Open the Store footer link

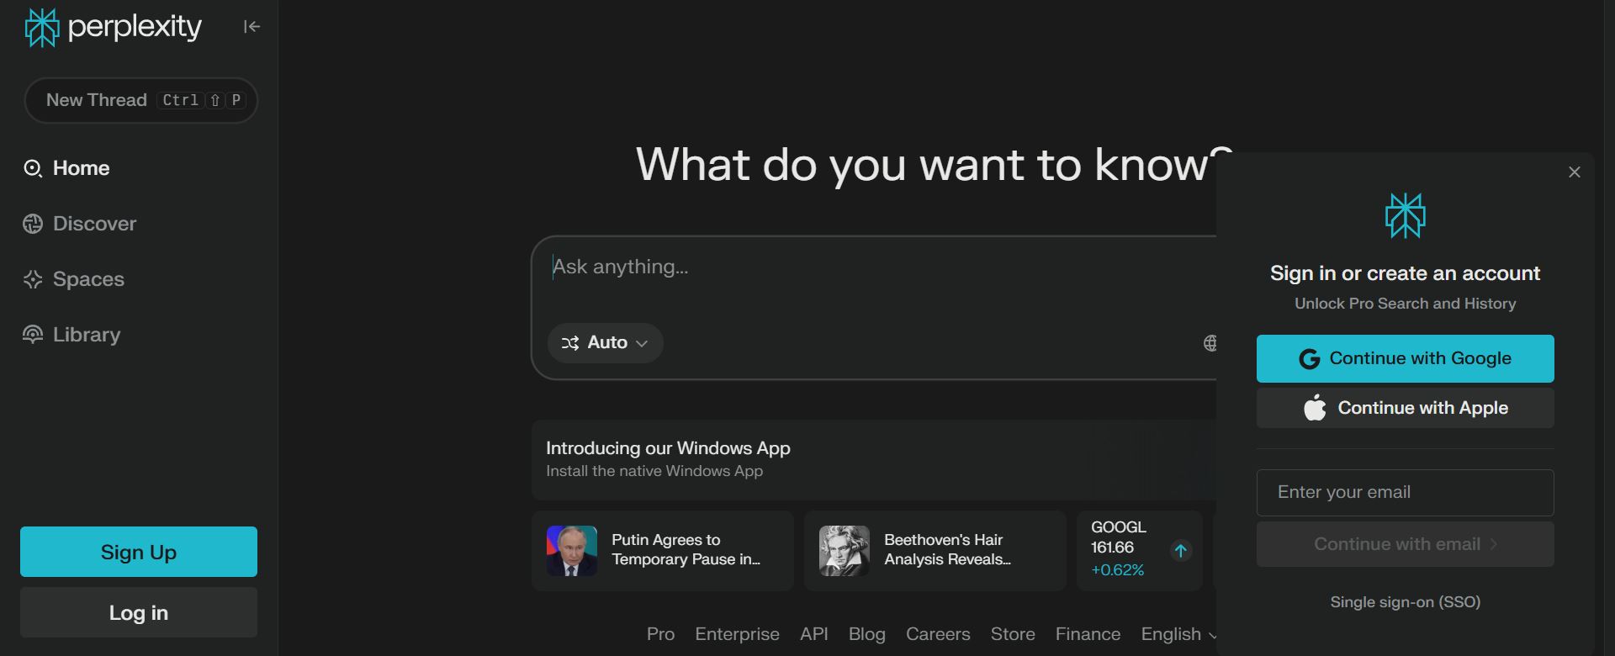[1013, 634]
